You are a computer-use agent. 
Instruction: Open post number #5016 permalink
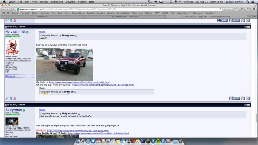click(x=247, y=27)
